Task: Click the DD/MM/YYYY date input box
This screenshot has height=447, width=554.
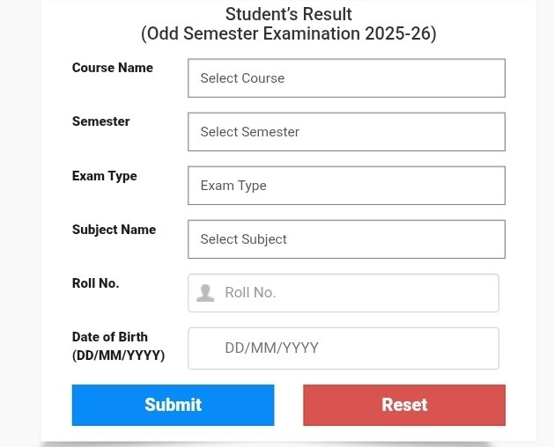Action: [x=343, y=348]
